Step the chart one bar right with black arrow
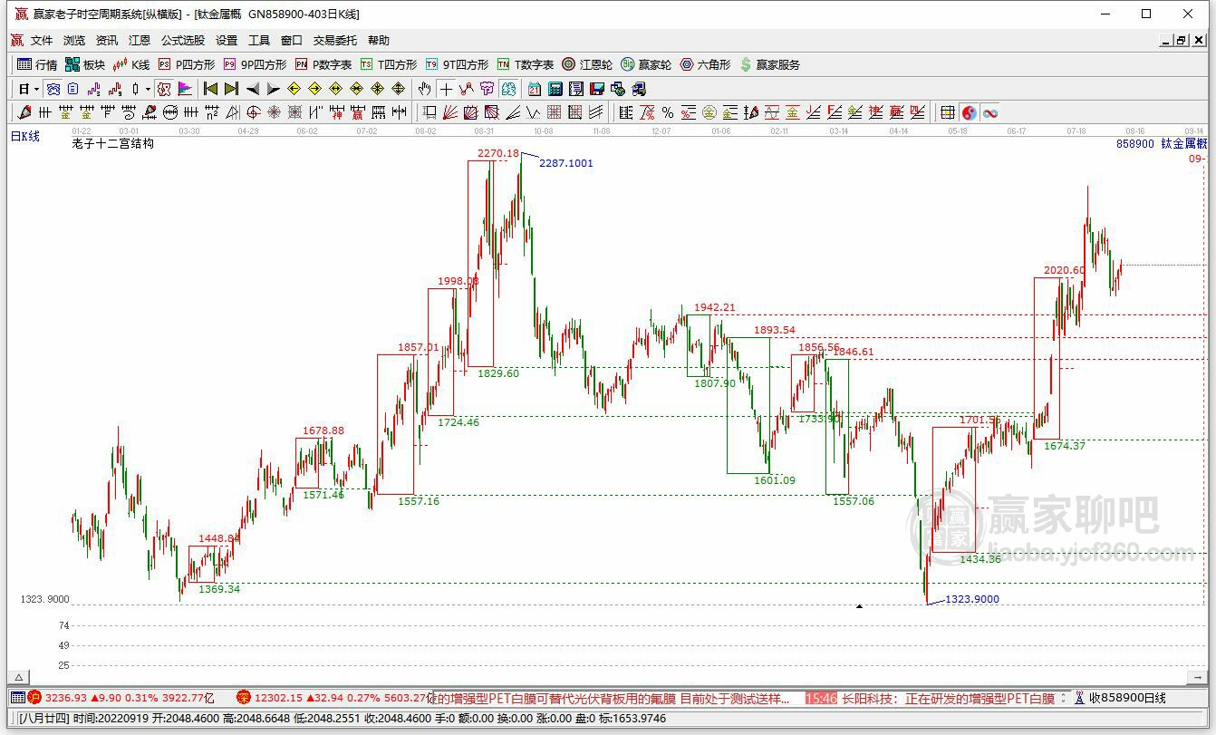Image resolution: width=1216 pixels, height=735 pixels. coord(274,89)
